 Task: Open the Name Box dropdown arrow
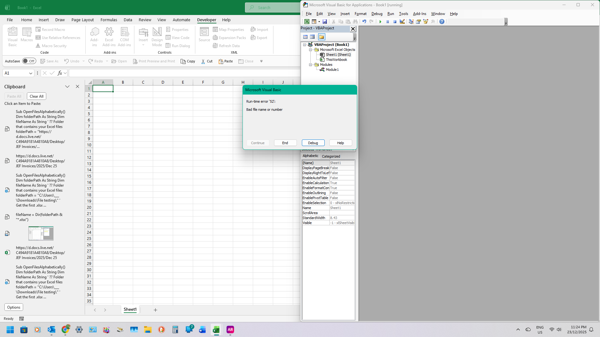coord(31,73)
